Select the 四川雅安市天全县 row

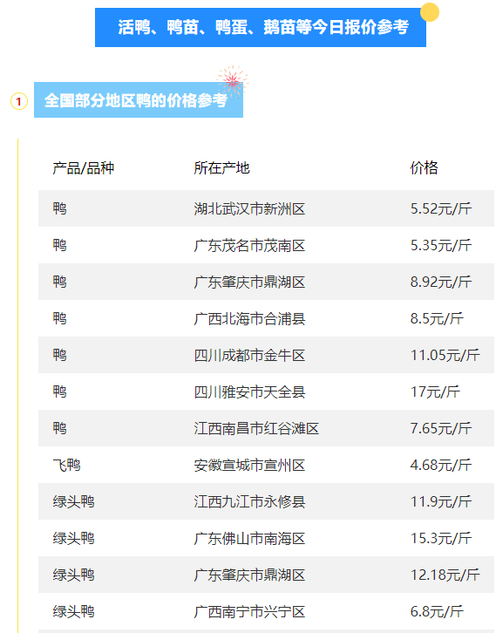[266, 391]
